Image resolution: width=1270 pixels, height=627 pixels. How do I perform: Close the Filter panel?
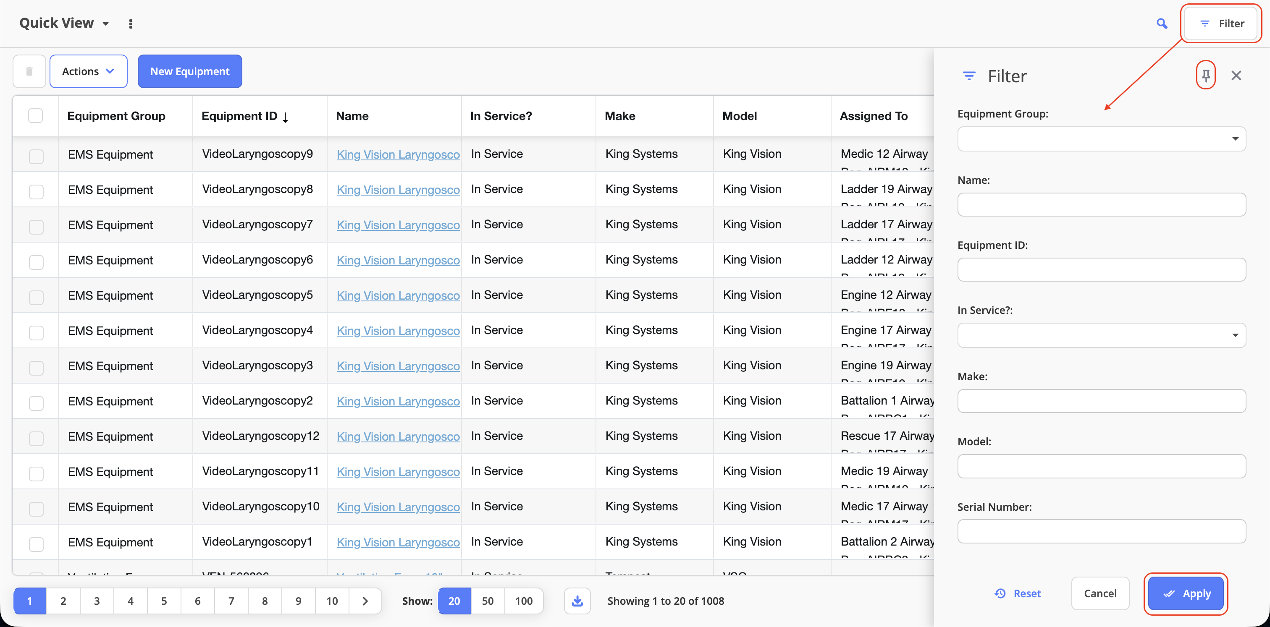(1236, 76)
